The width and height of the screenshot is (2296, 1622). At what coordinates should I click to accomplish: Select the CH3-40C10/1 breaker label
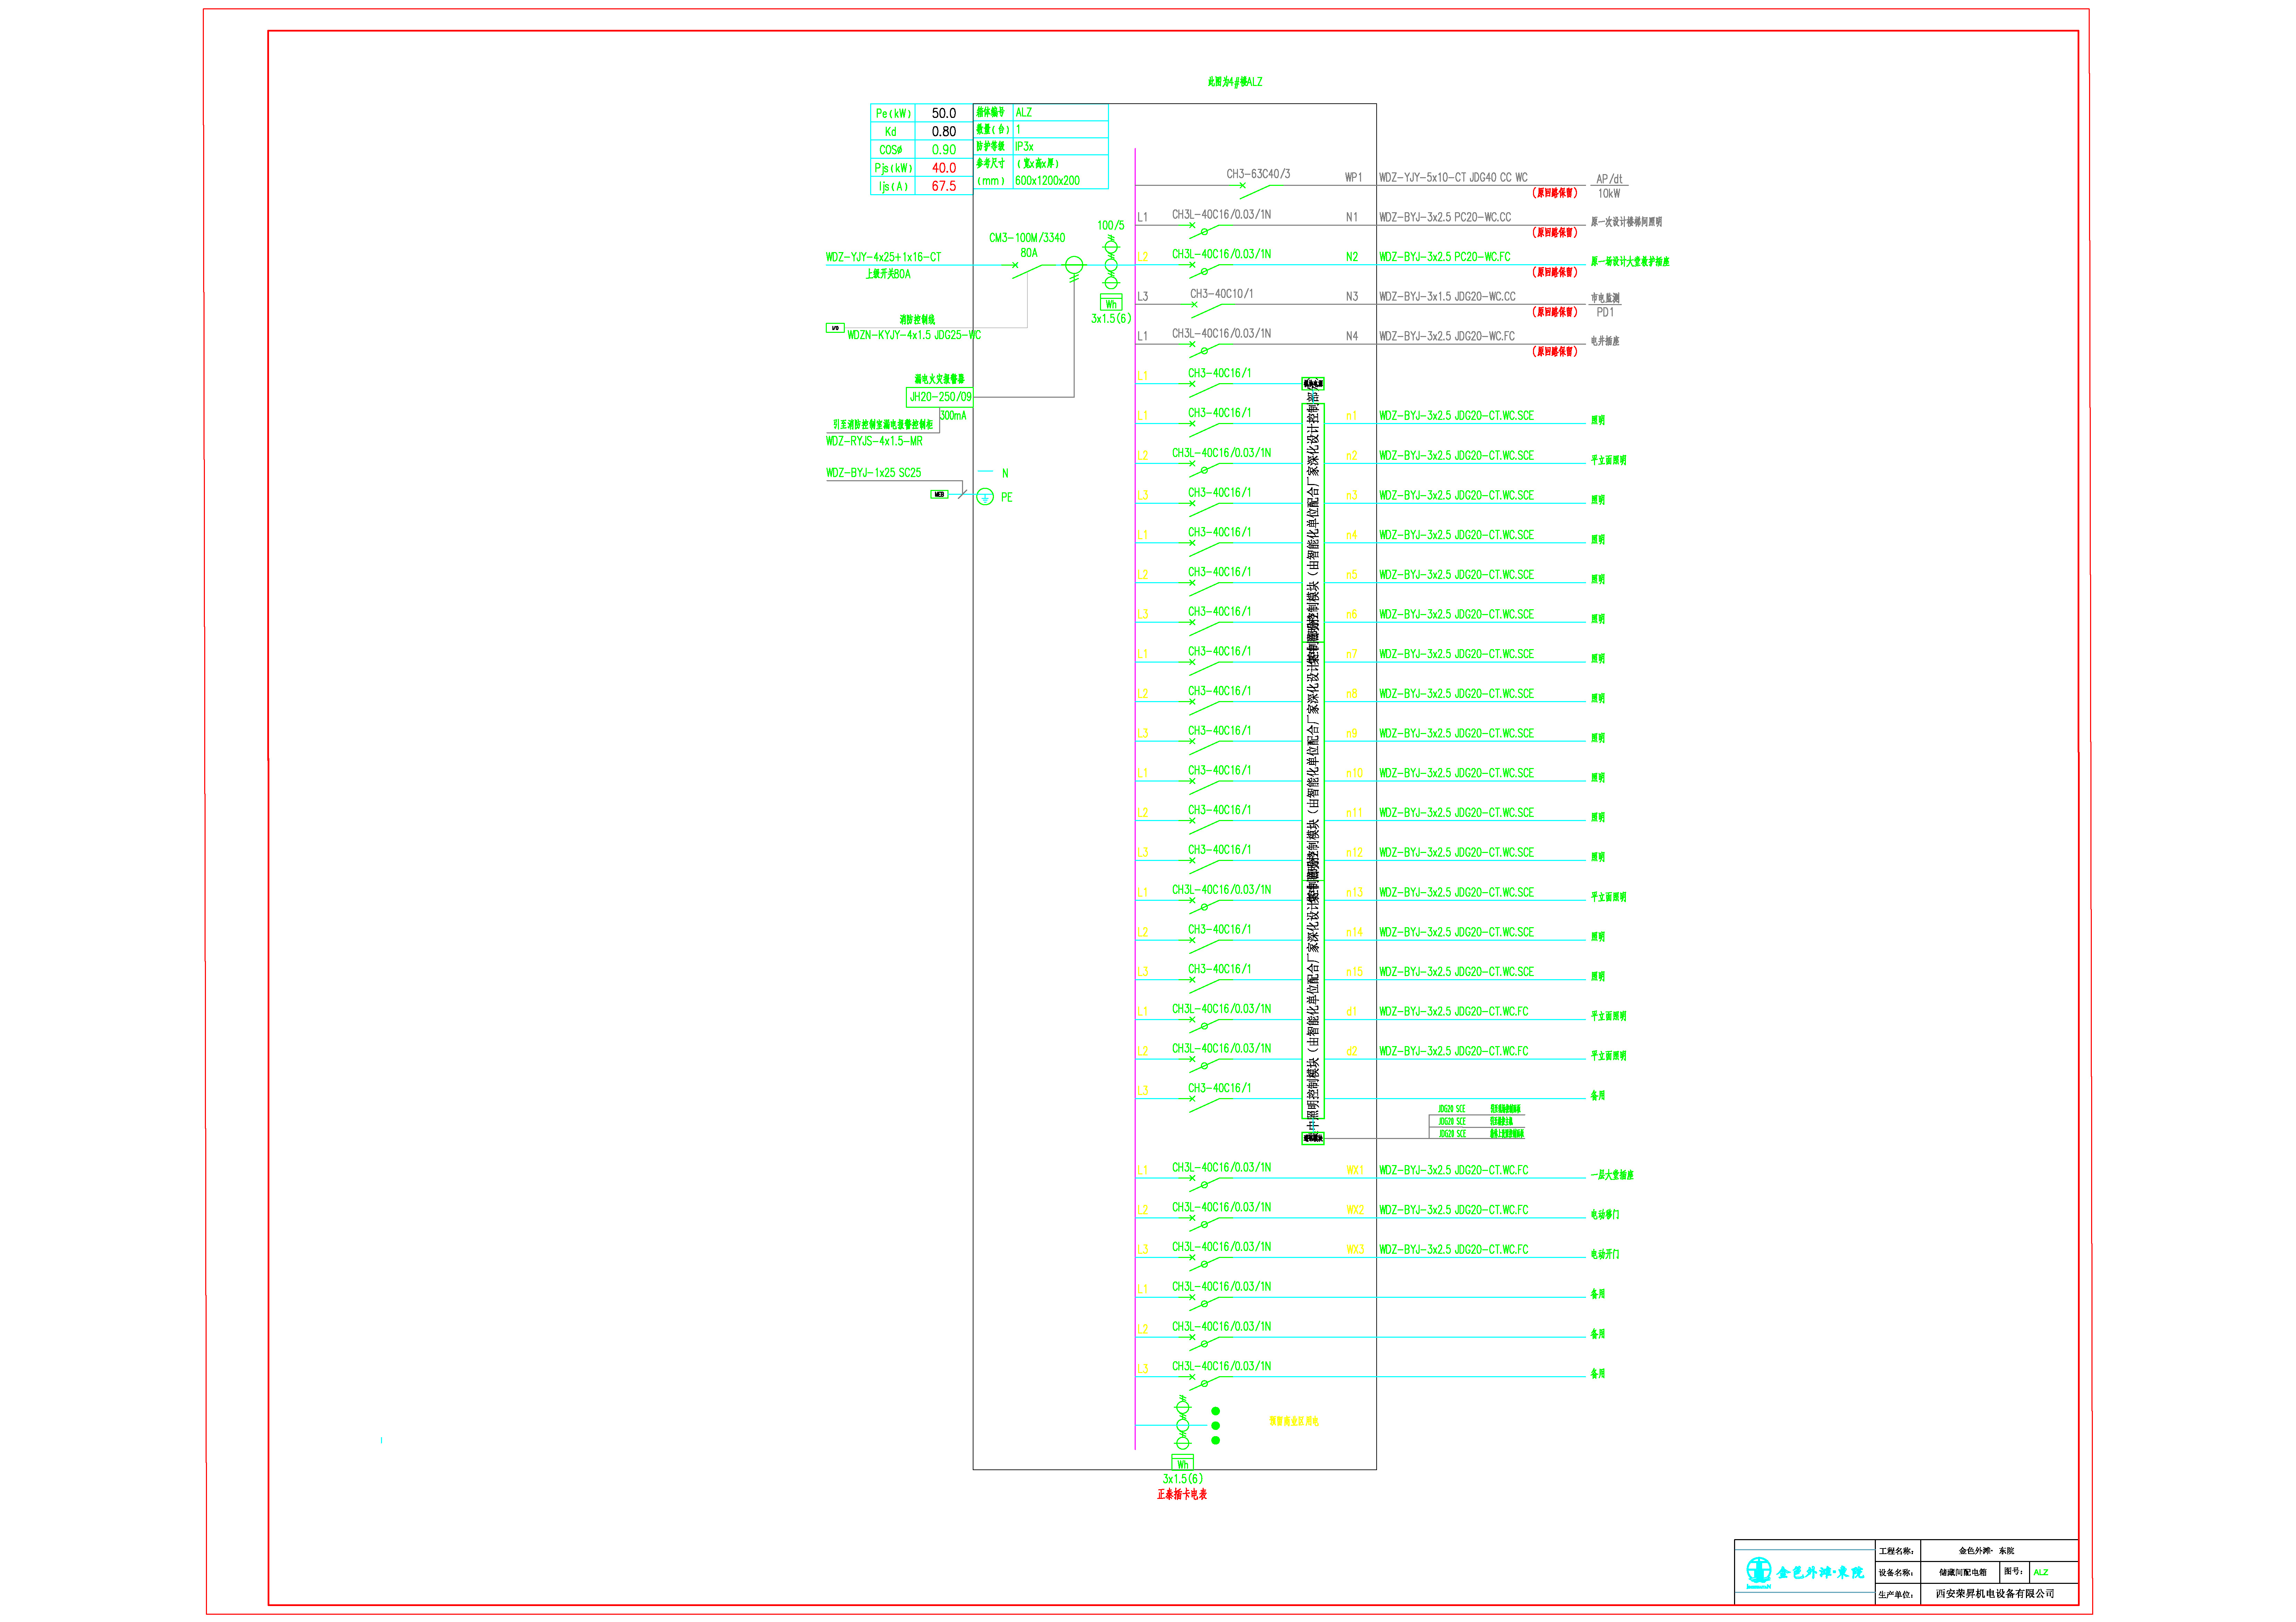tap(1221, 294)
